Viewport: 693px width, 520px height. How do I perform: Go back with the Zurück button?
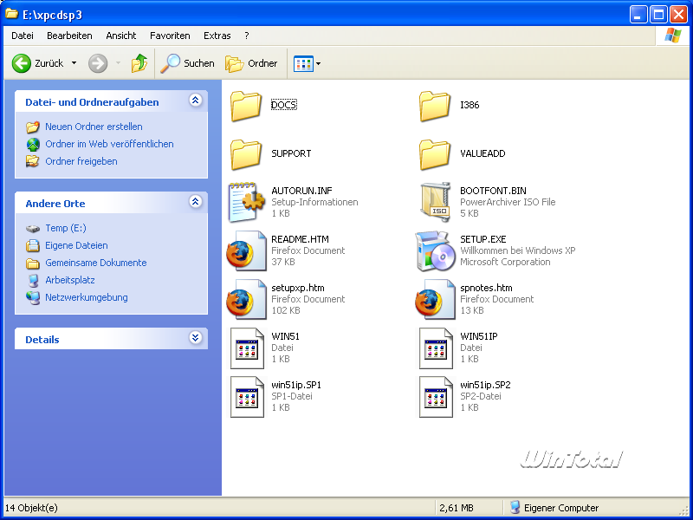click(37, 63)
